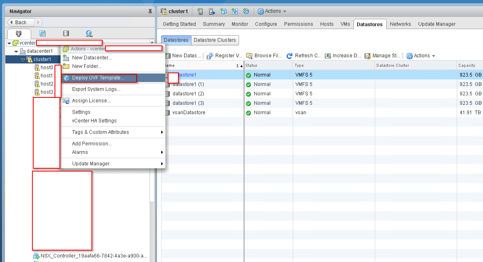The height and width of the screenshot is (262, 483).
Task: Collapse the datacenter1 tree node
Action: pyautogui.click(x=16, y=52)
